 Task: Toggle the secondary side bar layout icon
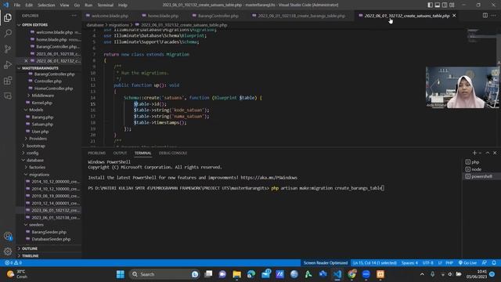coord(445,5)
